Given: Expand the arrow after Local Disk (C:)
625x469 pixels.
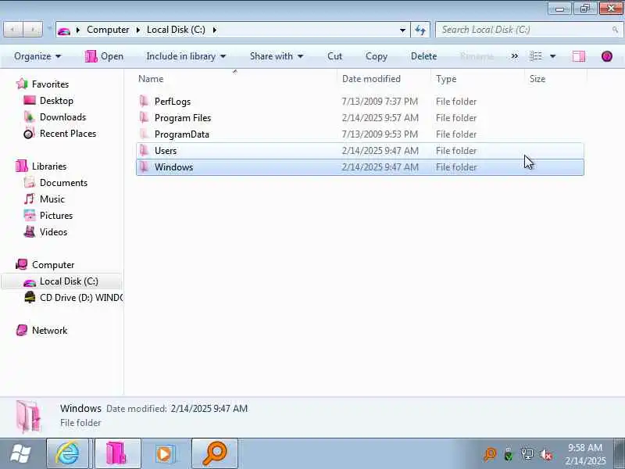Looking at the screenshot, I should [214, 30].
